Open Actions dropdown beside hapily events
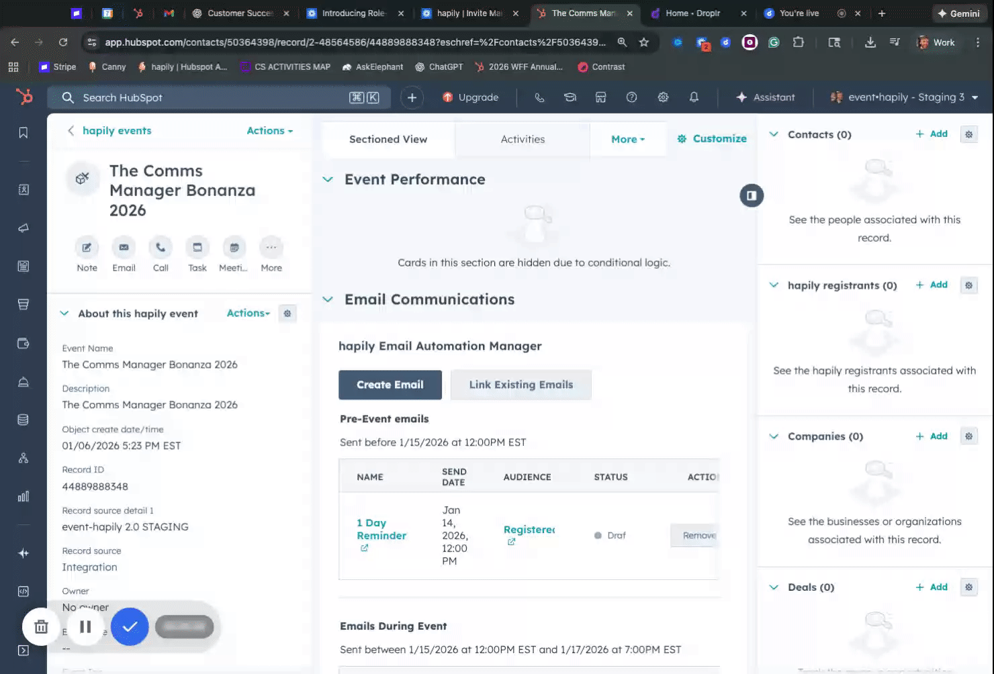The height and width of the screenshot is (674, 994). (x=269, y=131)
